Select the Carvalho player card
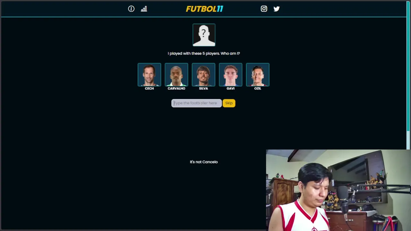 coord(176,75)
